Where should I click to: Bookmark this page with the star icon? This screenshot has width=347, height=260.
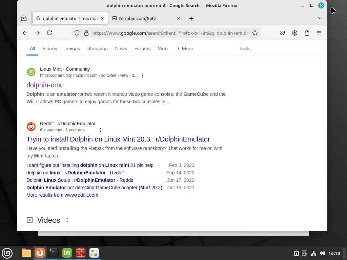(255, 33)
